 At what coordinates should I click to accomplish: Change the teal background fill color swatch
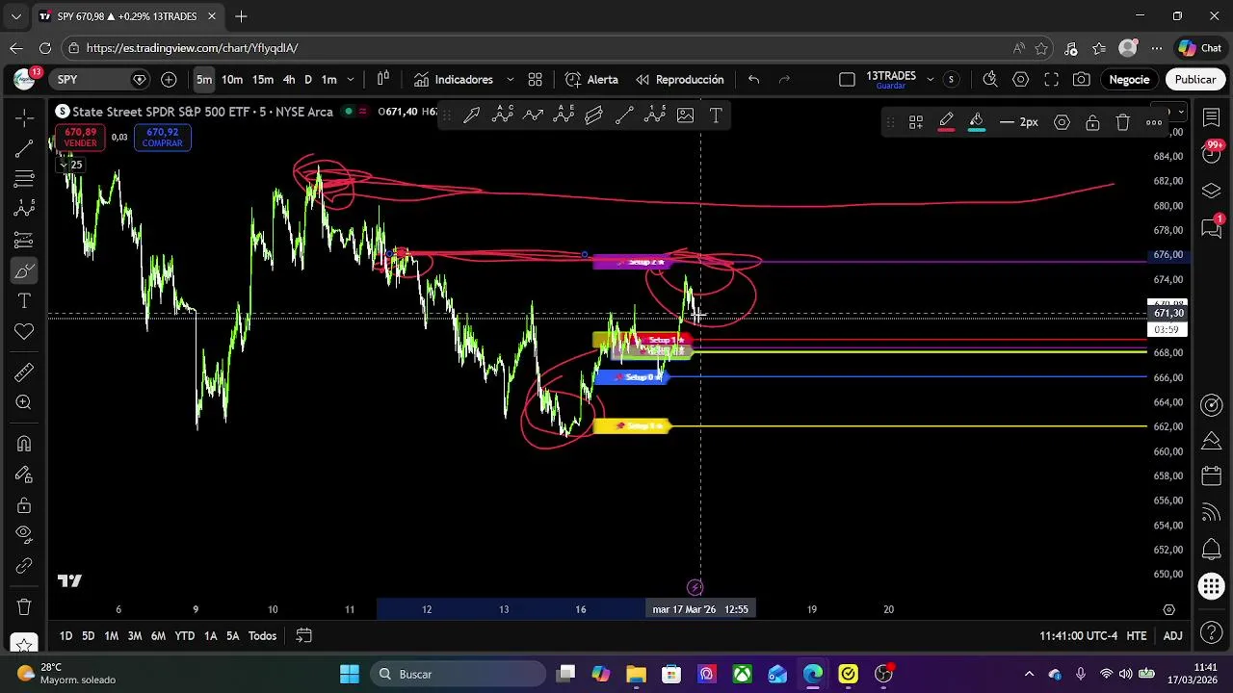[977, 122]
